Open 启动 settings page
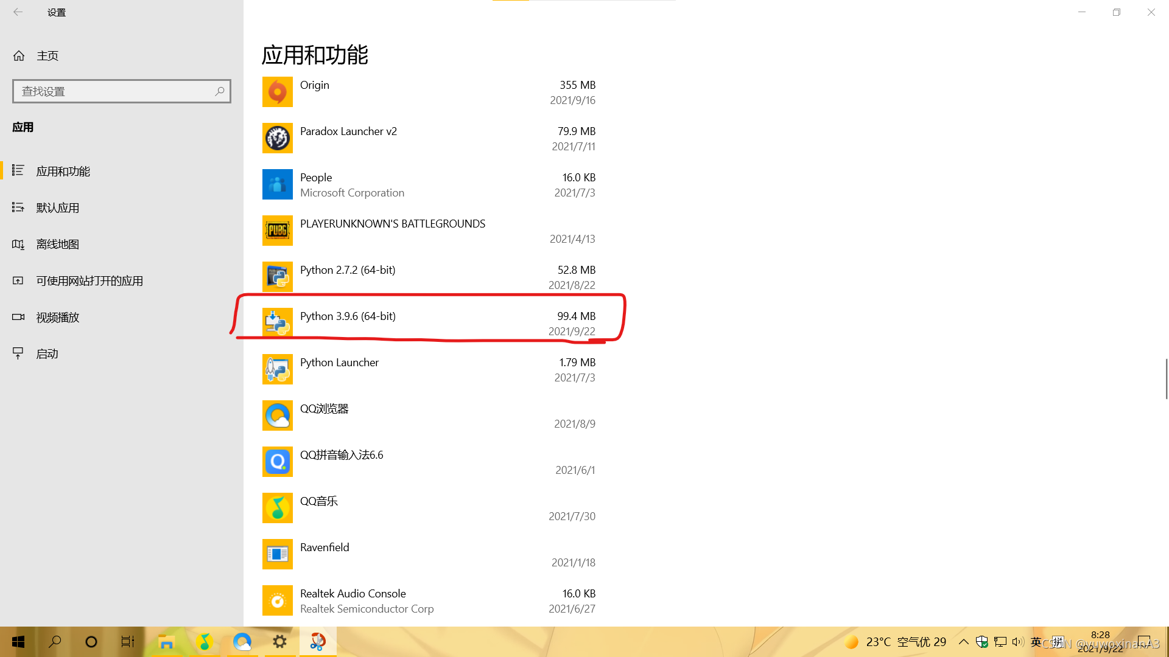 tap(121, 353)
